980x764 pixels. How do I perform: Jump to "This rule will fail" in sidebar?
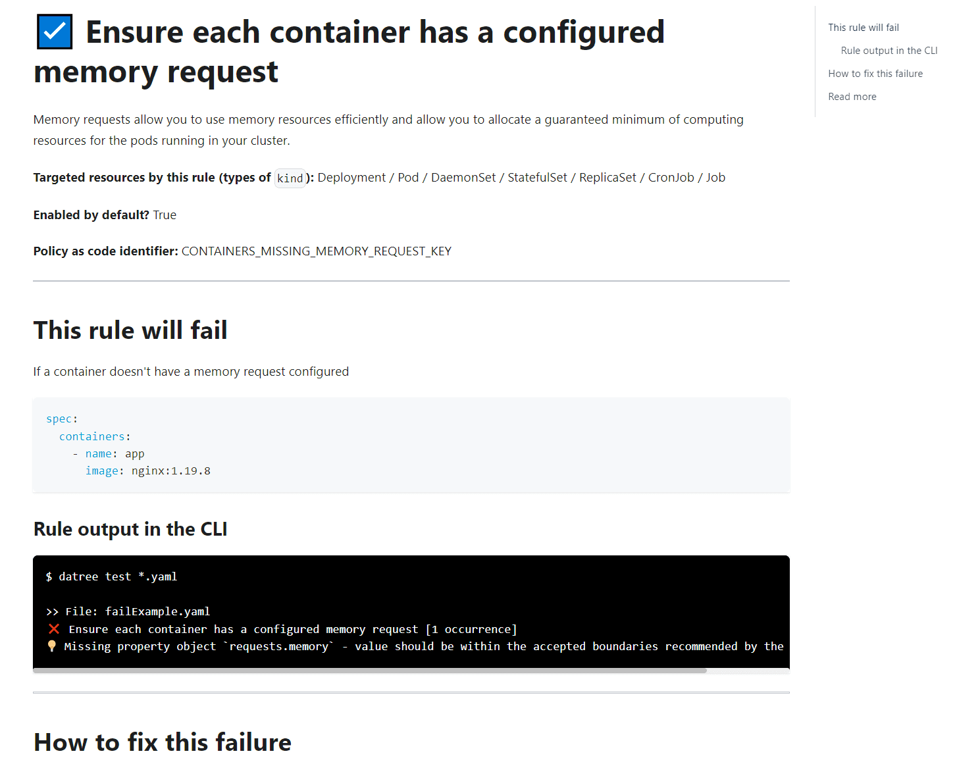coord(863,28)
